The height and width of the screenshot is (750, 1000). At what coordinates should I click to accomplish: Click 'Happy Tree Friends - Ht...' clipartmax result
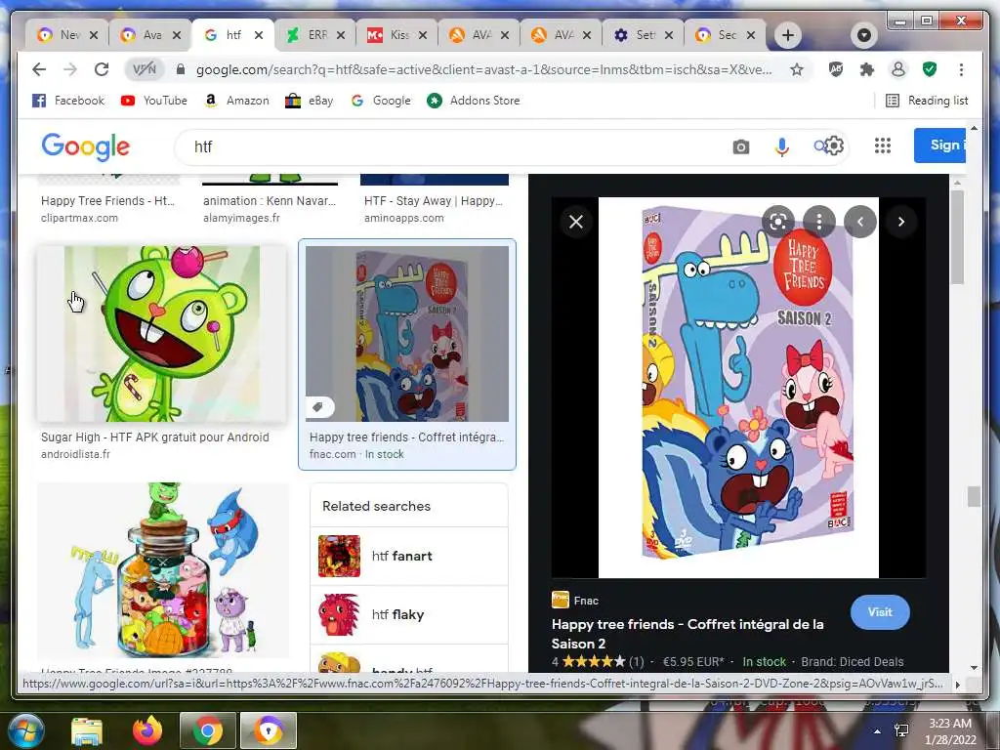click(x=107, y=201)
